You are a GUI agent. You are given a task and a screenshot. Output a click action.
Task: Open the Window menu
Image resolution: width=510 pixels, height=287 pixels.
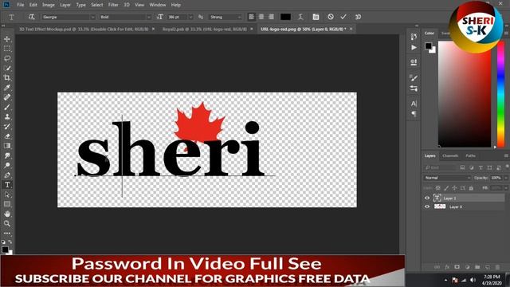click(x=158, y=5)
